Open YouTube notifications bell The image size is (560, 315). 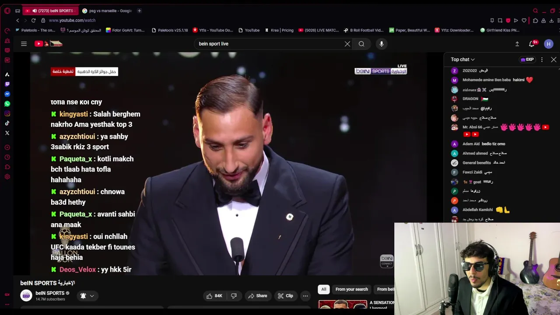pyautogui.click(x=532, y=44)
